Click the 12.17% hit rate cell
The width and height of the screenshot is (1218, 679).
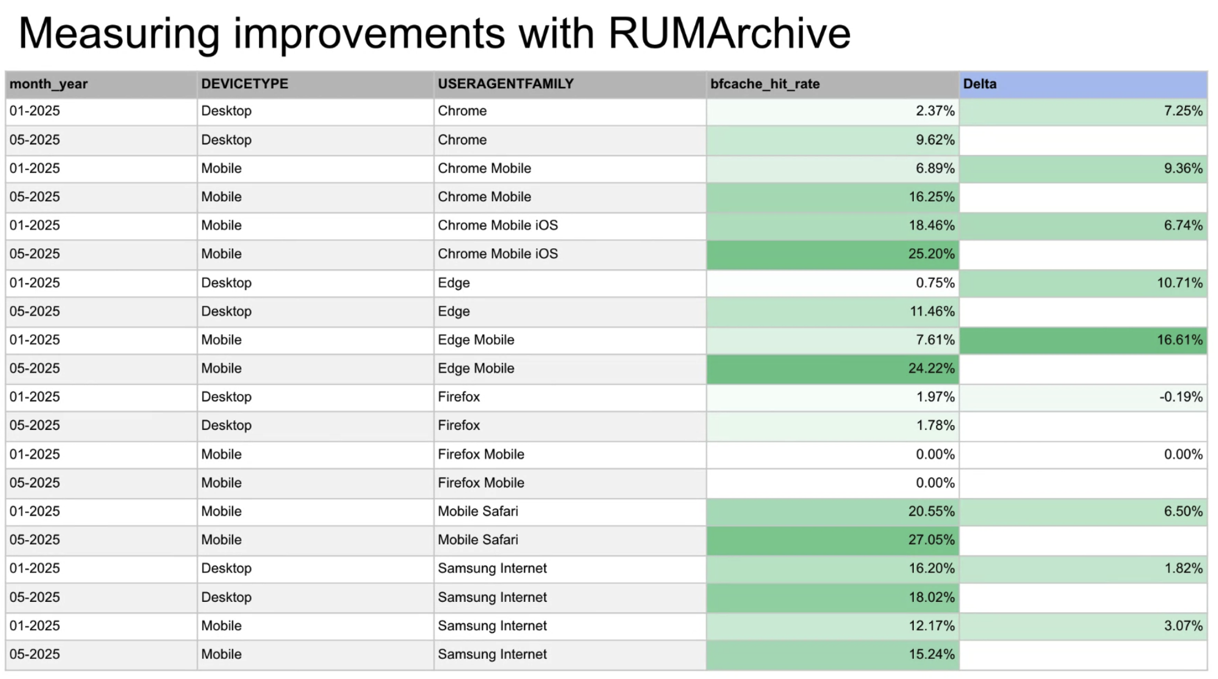click(832, 626)
